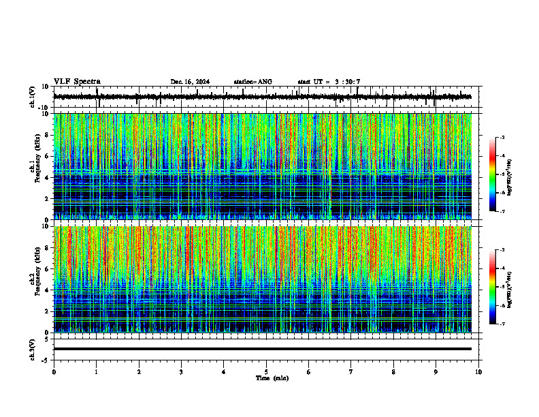The width and height of the screenshot is (539, 417).
Task: Click the time axis tick label "2"
Action: (x=139, y=372)
